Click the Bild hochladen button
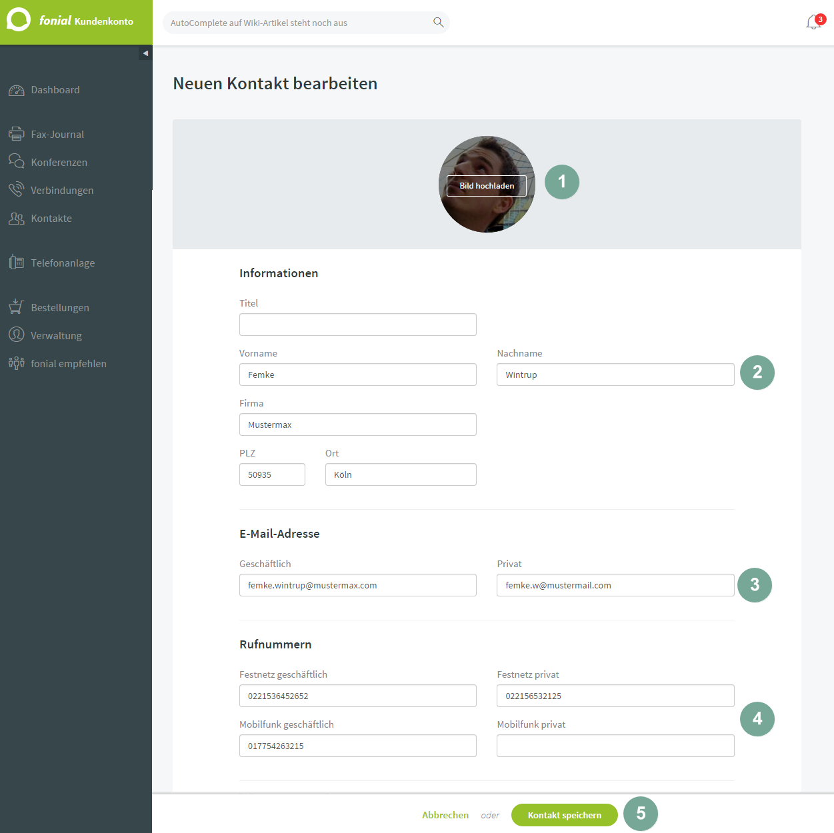Image resolution: width=834 pixels, height=833 pixels. tap(487, 186)
